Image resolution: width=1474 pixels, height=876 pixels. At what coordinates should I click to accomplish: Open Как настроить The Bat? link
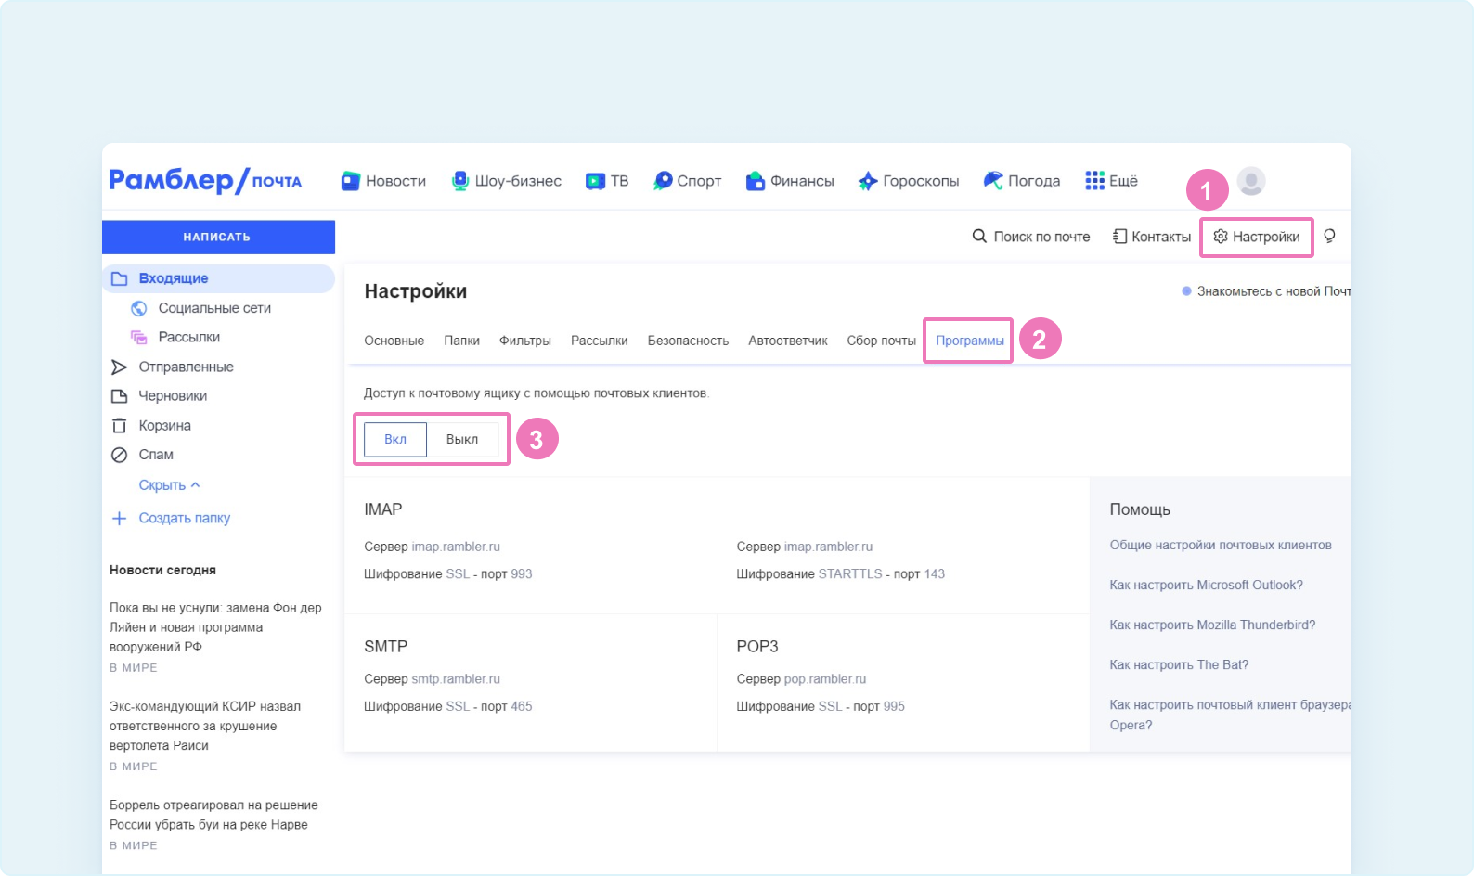1179,665
